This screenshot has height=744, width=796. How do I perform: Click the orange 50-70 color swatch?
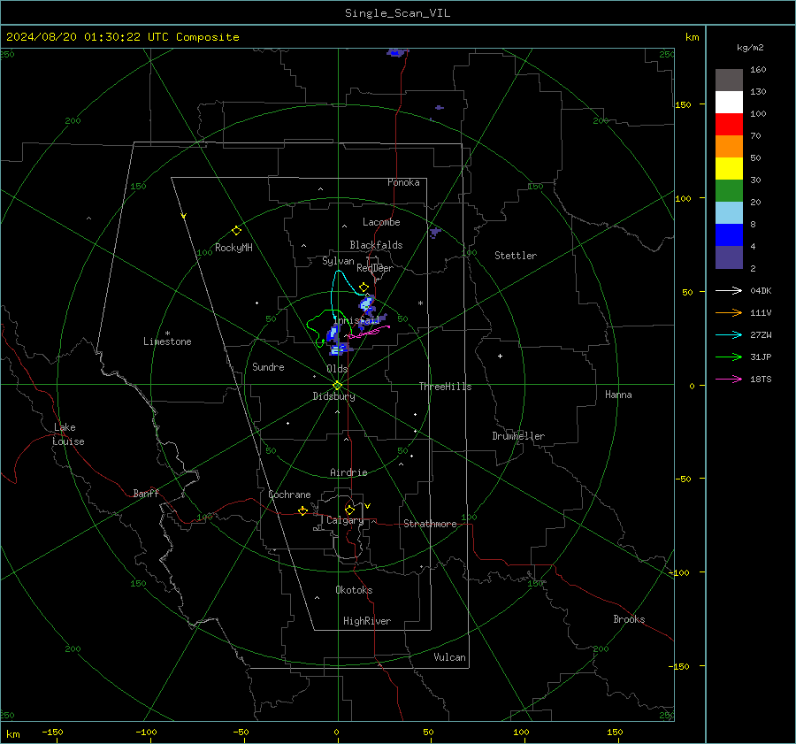pyautogui.click(x=729, y=147)
